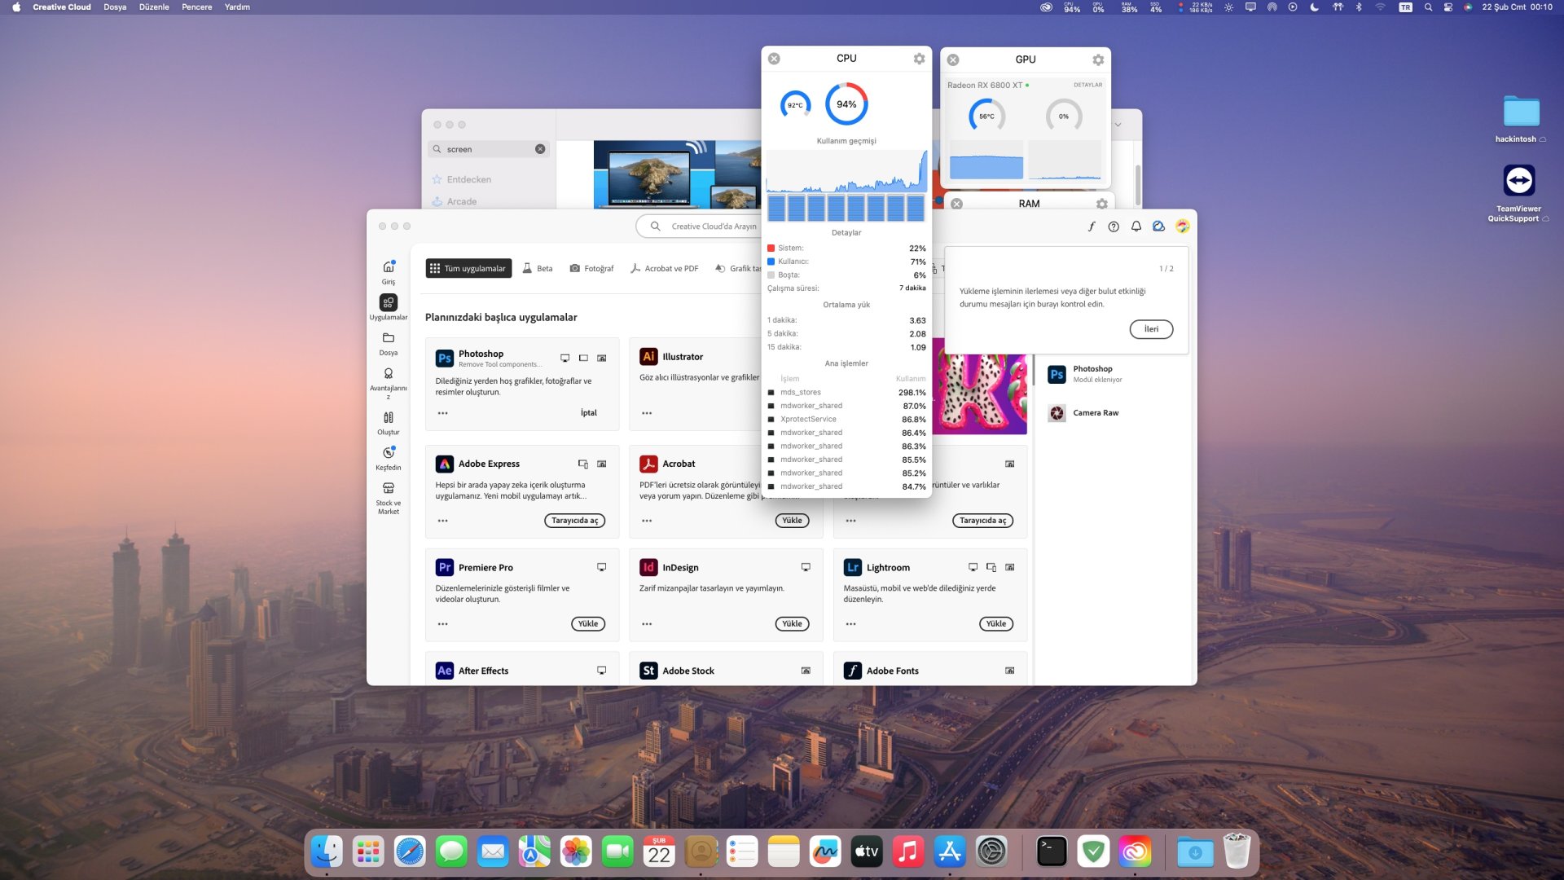Open CPU widget settings gear
Viewport: 1564px width, 880px height.
[919, 59]
